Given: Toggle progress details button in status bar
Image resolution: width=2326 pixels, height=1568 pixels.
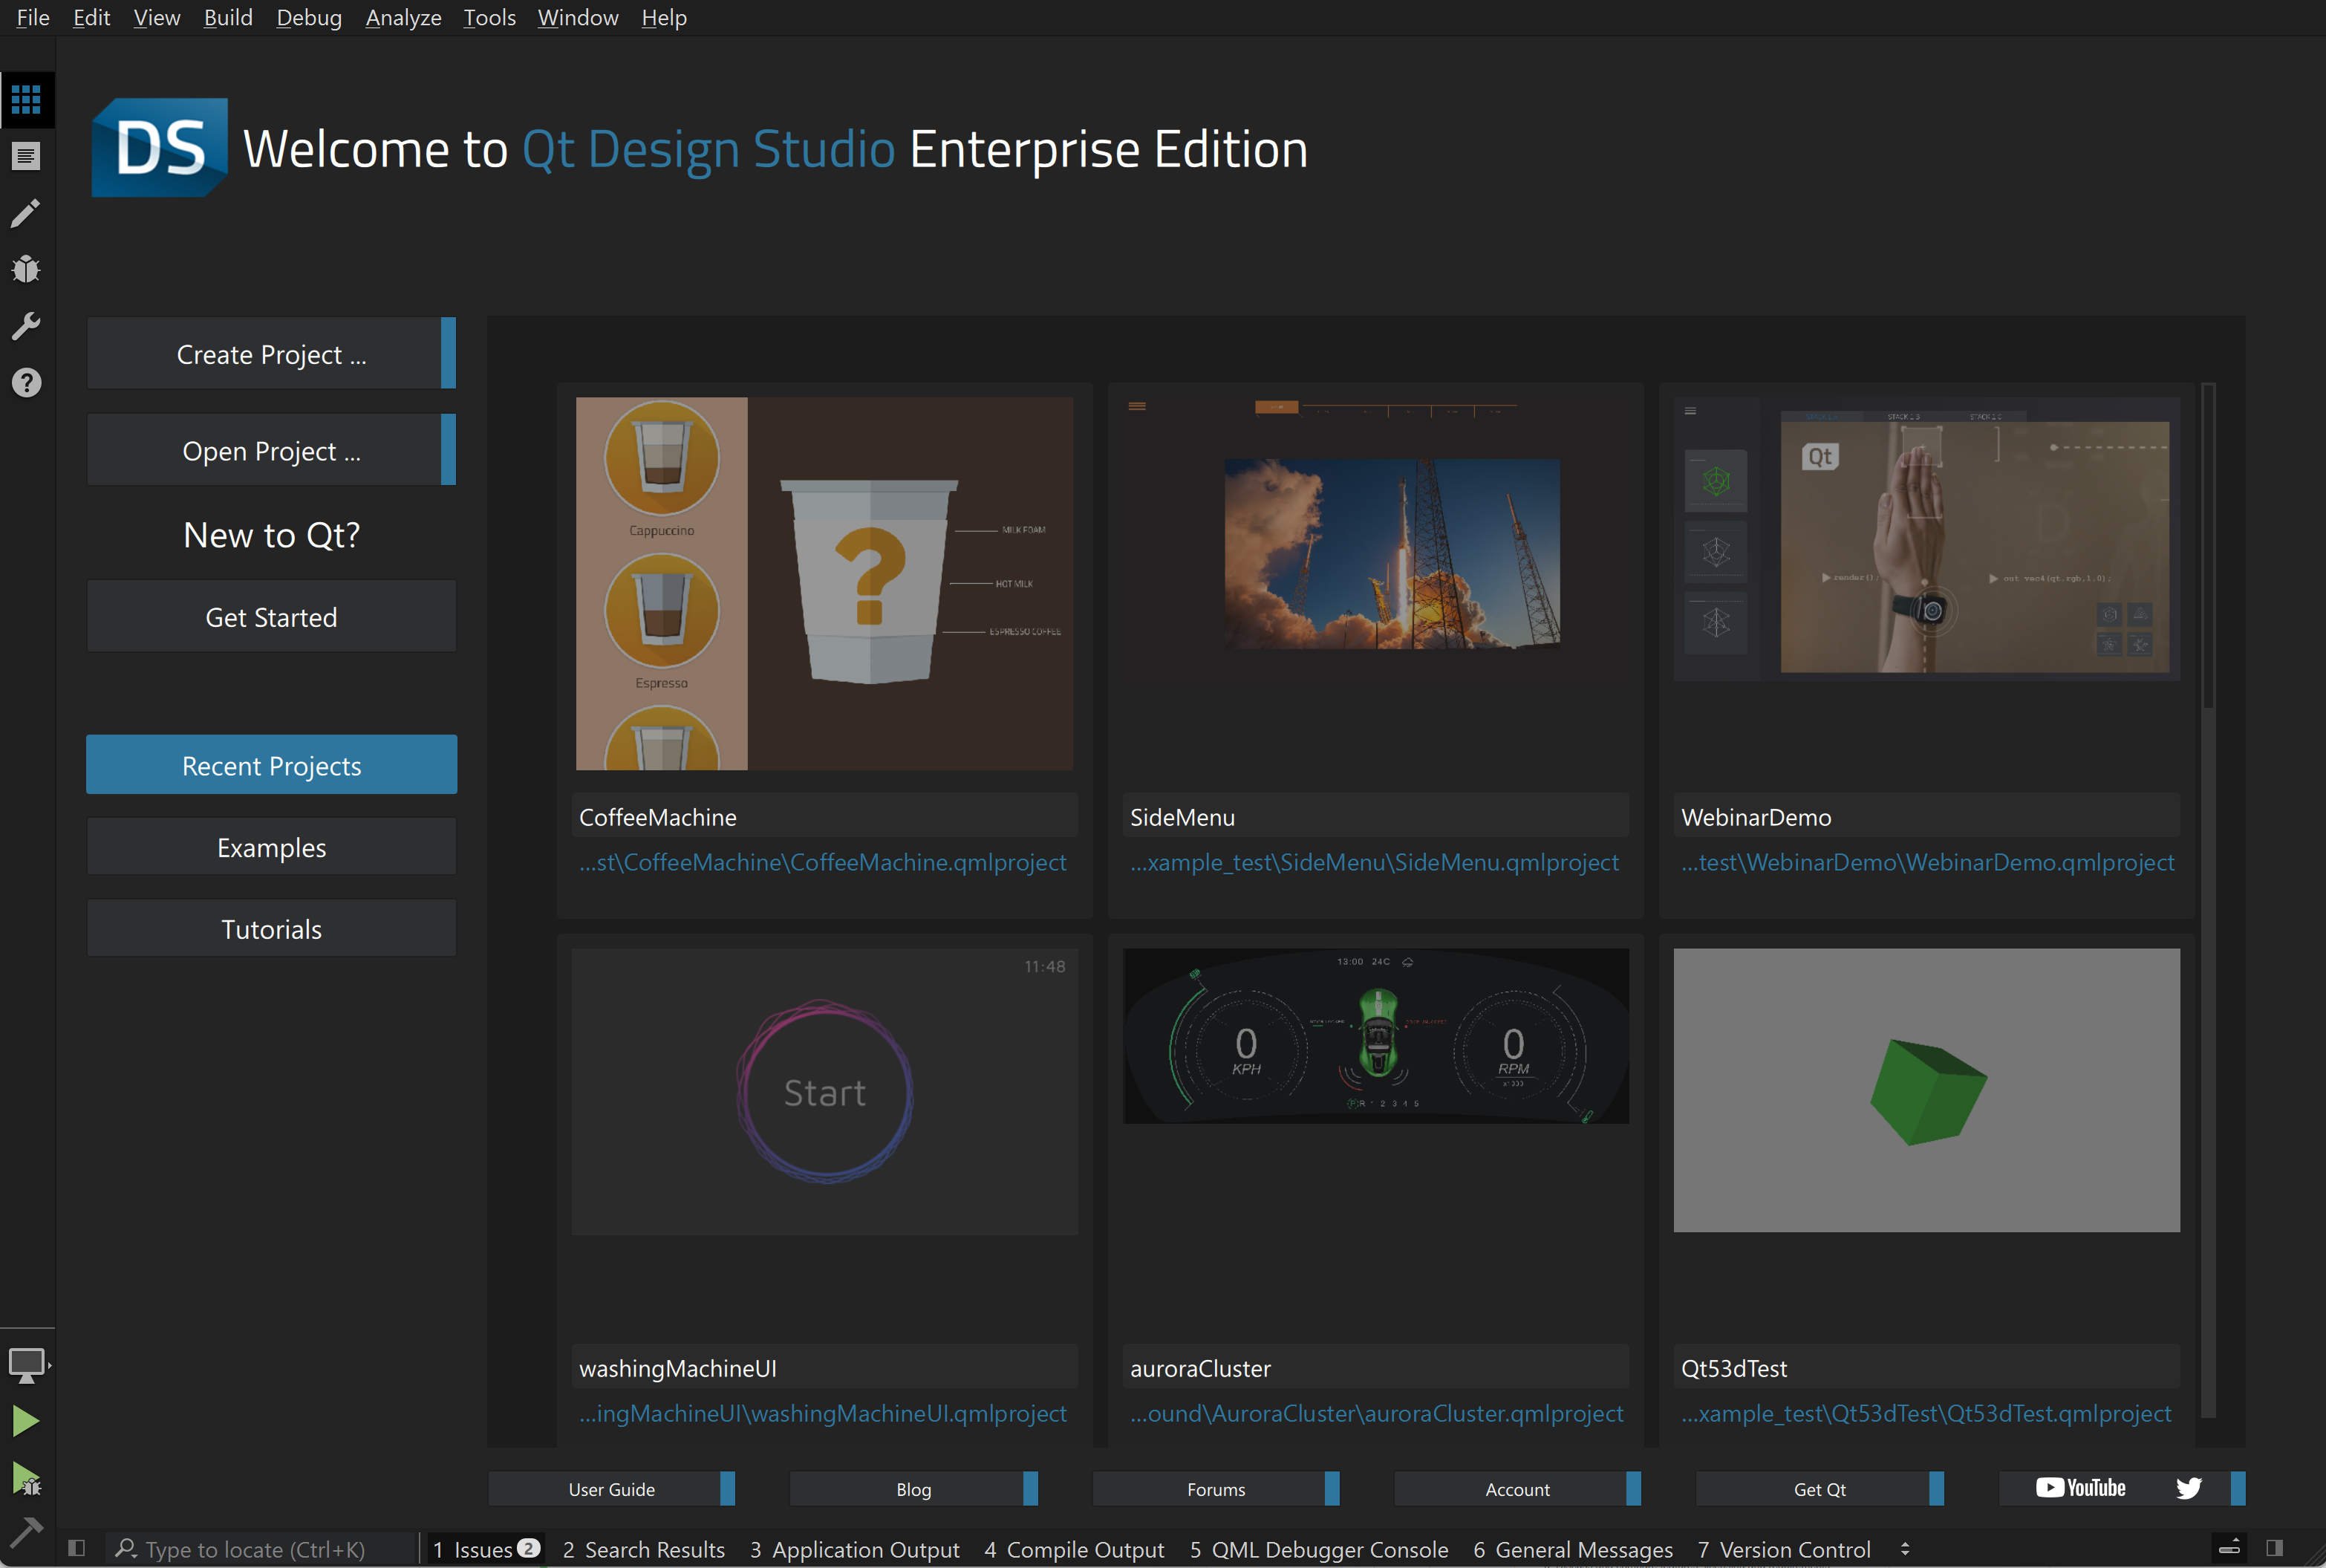Looking at the screenshot, I should (2229, 1548).
